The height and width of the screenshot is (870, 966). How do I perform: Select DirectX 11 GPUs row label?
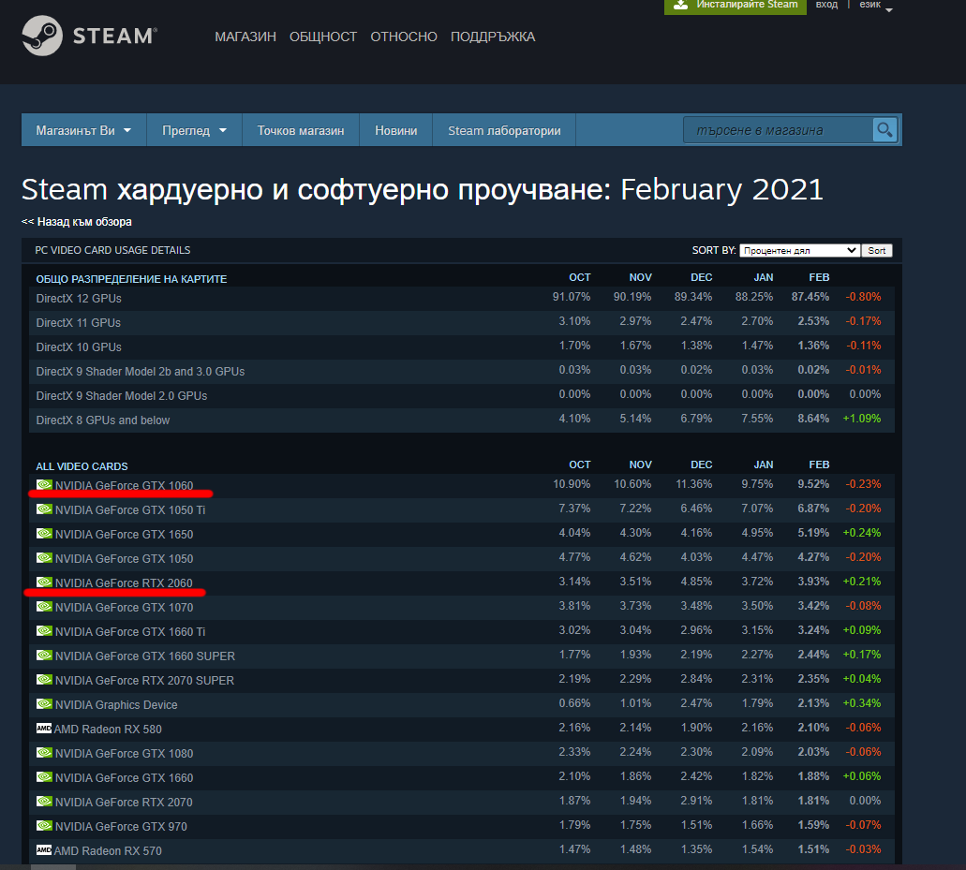79,323
